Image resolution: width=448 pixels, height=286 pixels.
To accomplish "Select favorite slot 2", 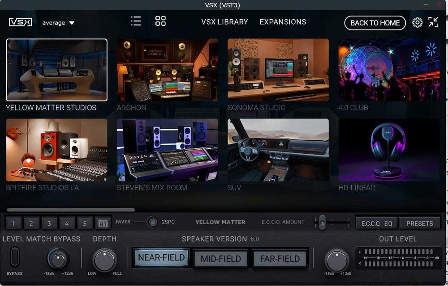I will [x=31, y=223].
